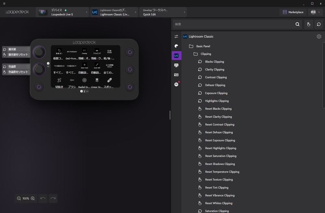This screenshot has width=325, height=213.
Task: Zoom in the device view
Action: tap(33, 198)
